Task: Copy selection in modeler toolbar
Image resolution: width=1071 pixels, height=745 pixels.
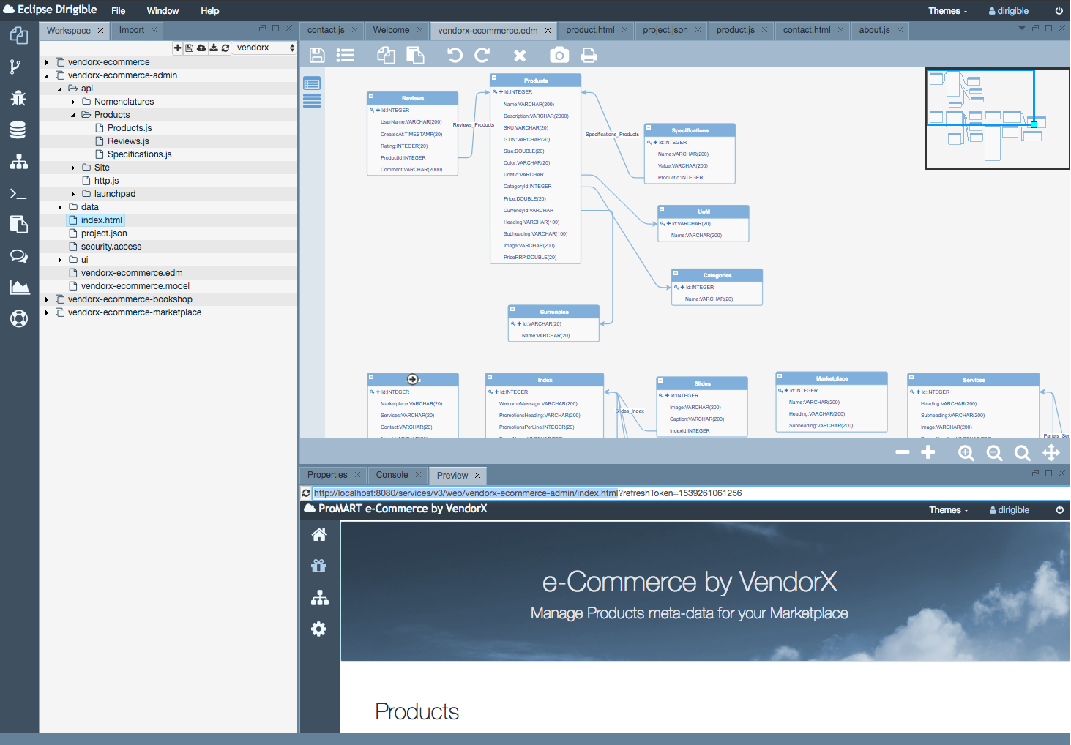Action: point(387,55)
